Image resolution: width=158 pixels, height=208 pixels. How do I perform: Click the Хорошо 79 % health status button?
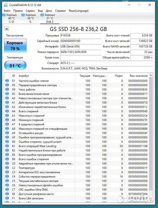[15, 45]
